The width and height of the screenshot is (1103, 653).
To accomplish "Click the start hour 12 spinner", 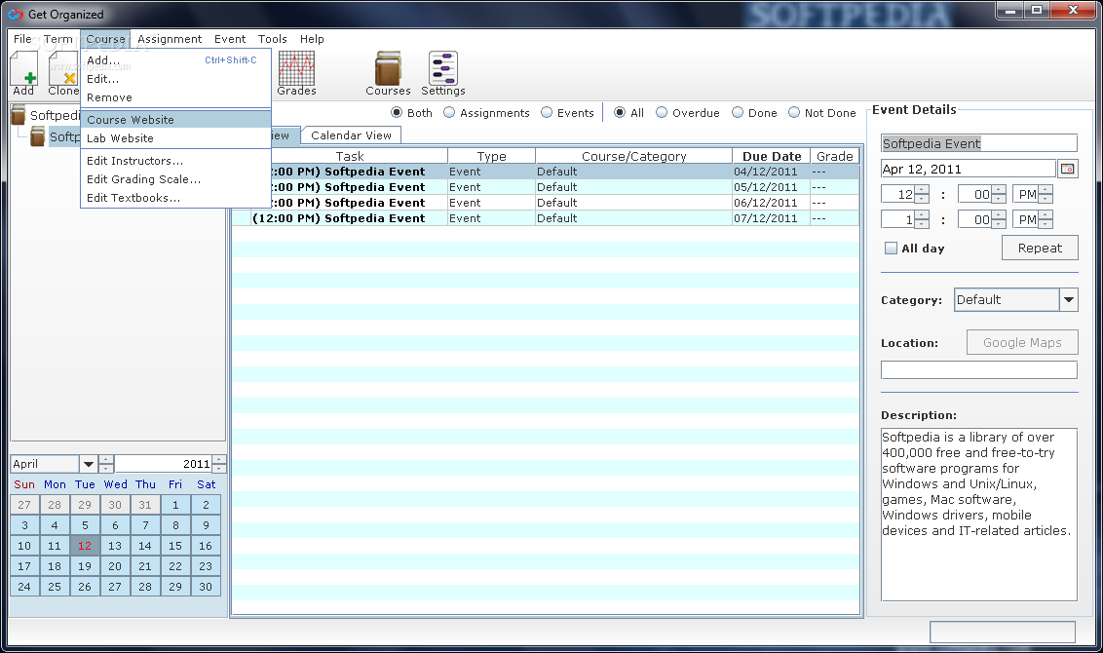I will [922, 194].
